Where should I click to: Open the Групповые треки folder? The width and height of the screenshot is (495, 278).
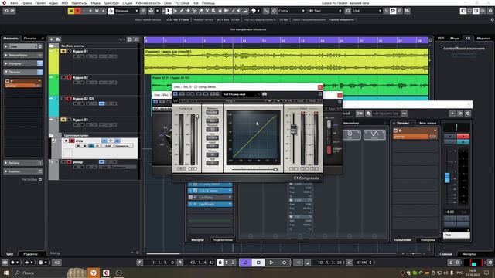coord(52,135)
